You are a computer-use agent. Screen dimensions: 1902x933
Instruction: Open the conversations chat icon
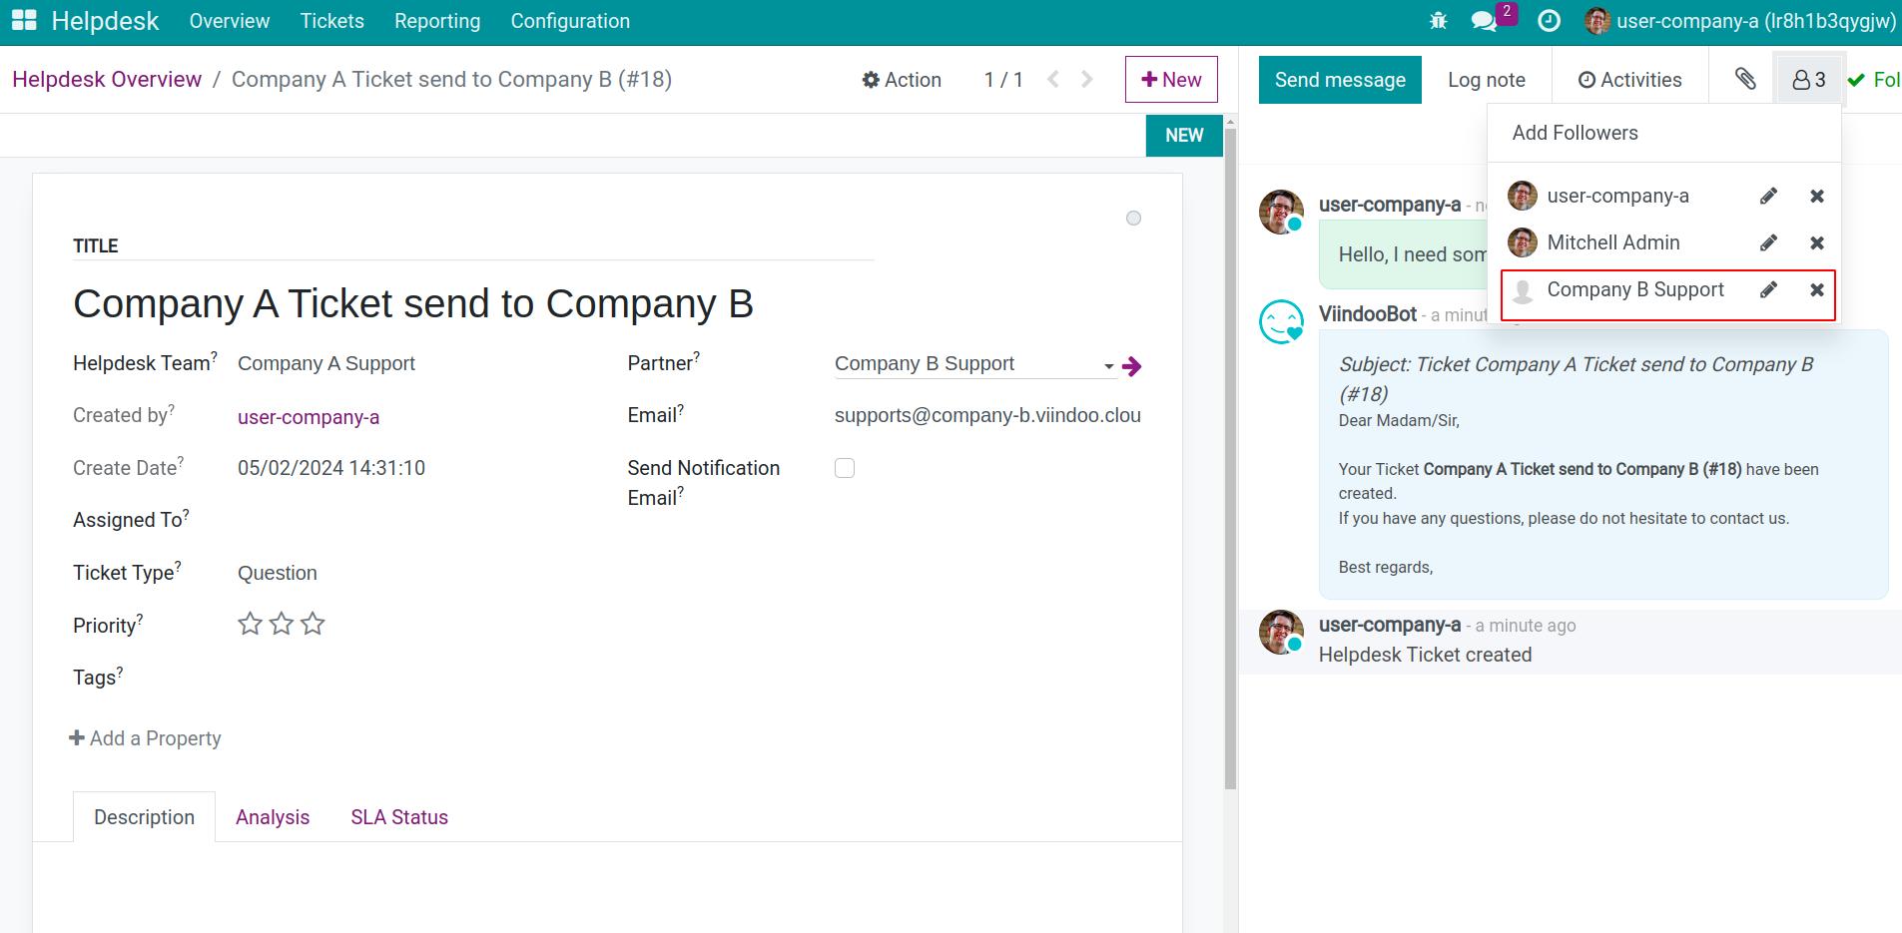tap(1485, 21)
